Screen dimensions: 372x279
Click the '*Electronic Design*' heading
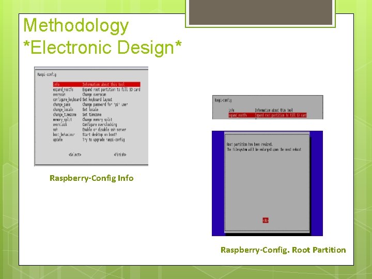(x=102, y=47)
